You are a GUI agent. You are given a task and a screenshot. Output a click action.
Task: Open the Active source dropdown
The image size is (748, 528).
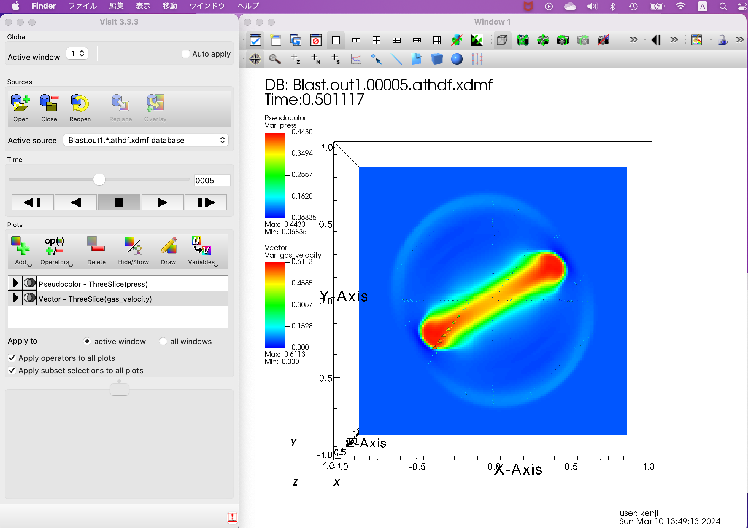146,140
